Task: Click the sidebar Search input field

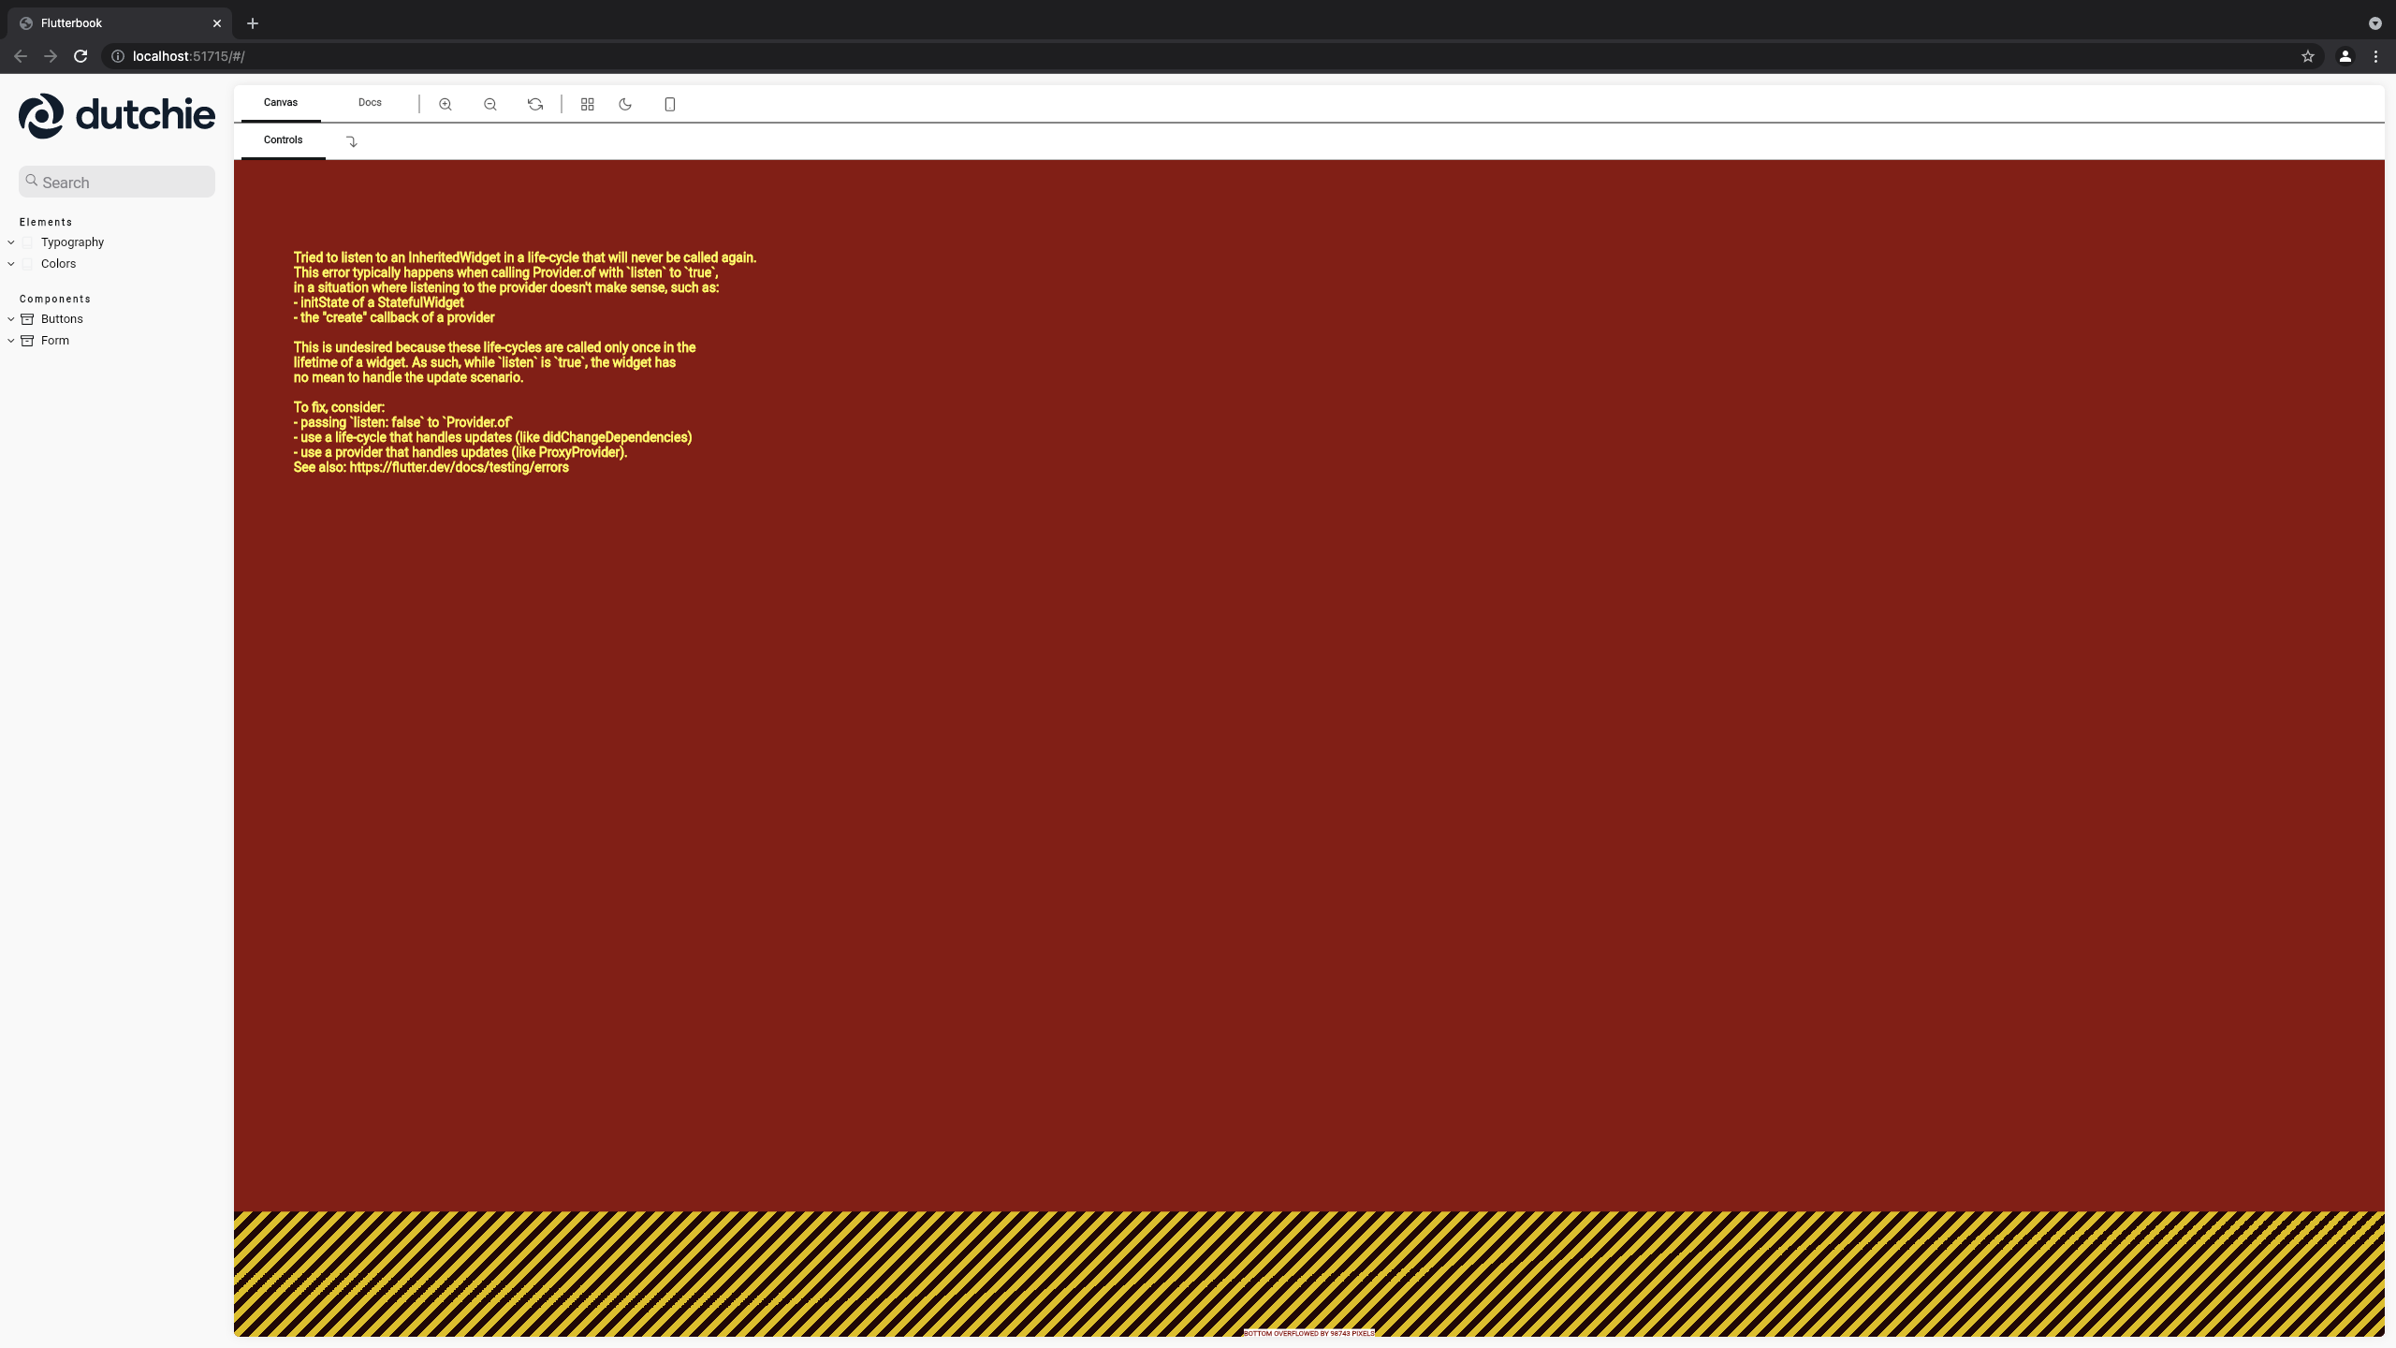Action: coord(116,181)
